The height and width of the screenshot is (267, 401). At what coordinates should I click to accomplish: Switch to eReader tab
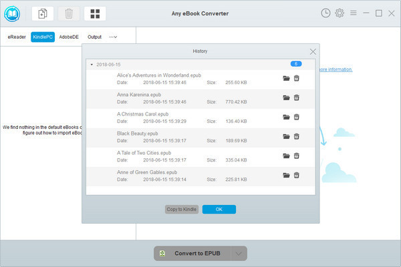[x=17, y=37]
